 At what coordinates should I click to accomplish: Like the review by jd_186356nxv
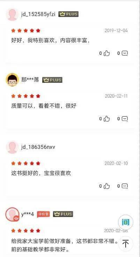pyautogui.click(x=105, y=186)
